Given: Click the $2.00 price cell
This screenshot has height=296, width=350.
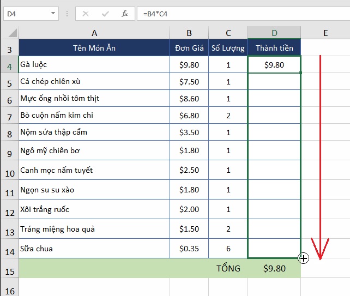Looking at the screenshot, I should [189, 209].
